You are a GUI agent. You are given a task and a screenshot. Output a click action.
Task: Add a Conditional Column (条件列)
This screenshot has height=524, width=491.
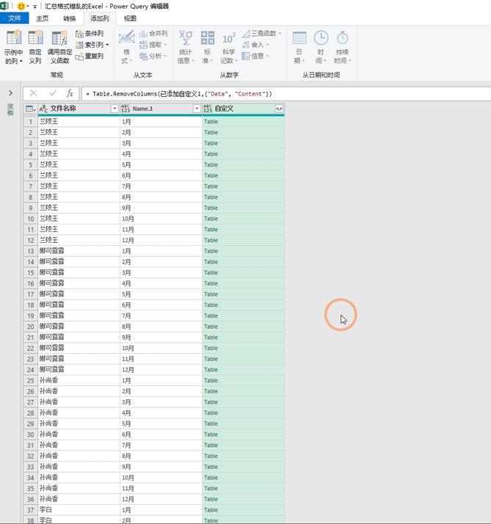point(90,34)
